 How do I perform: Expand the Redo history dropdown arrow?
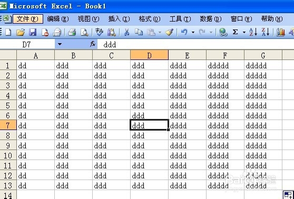point(211,33)
